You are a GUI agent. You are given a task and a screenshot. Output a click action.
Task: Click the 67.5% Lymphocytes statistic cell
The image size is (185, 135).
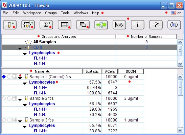pyautogui.click(x=92, y=82)
